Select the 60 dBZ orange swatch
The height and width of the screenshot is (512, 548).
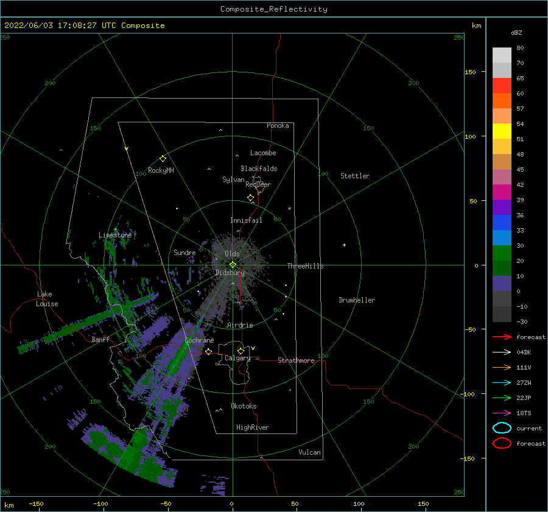tap(502, 100)
